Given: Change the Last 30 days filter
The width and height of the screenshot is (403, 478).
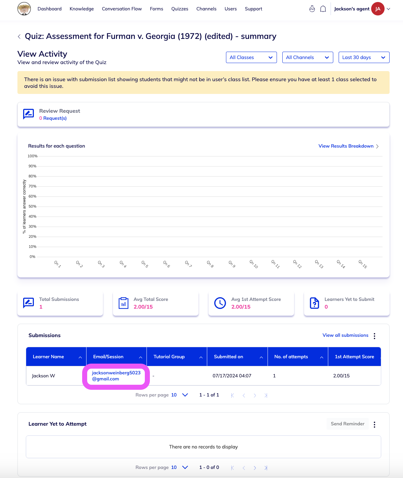Looking at the screenshot, I should coord(364,57).
